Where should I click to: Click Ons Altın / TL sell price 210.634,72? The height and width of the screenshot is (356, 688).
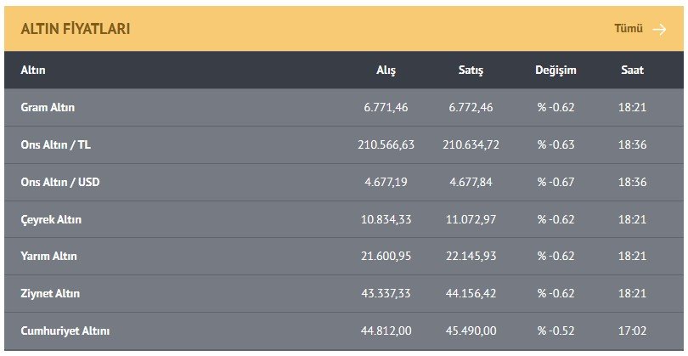pyautogui.click(x=471, y=145)
